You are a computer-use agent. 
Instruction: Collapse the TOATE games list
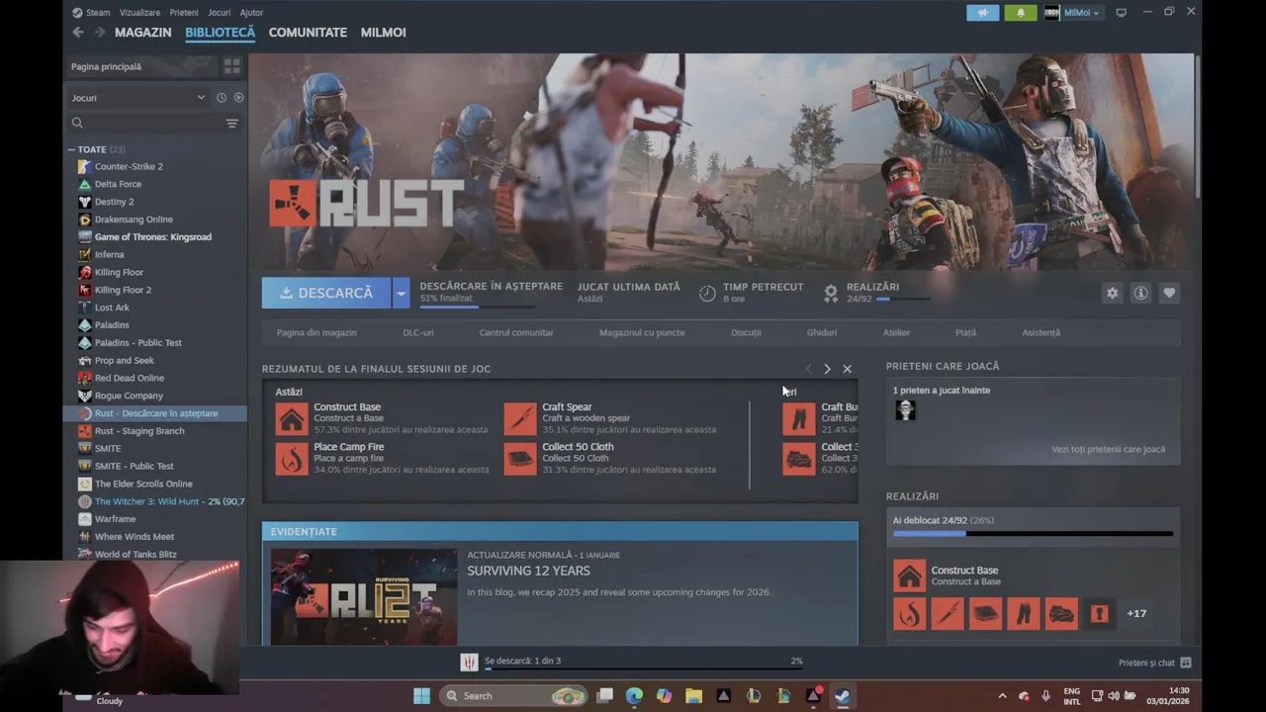point(71,149)
